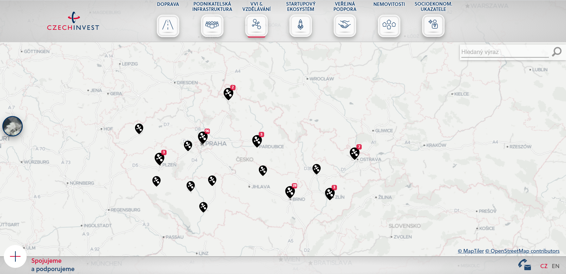This screenshot has height=274, width=566.
Task: Select the Veřejná podpora handshake icon
Action: pyautogui.click(x=345, y=26)
